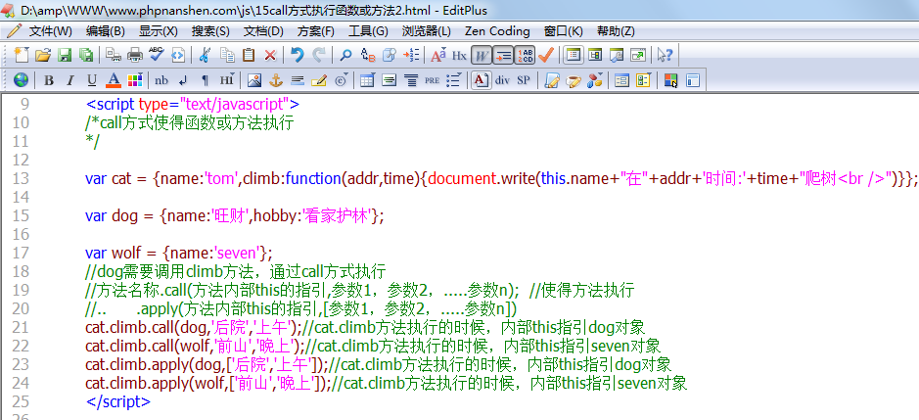
Task: Toggle Word Wrap button
Action: point(482,55)
